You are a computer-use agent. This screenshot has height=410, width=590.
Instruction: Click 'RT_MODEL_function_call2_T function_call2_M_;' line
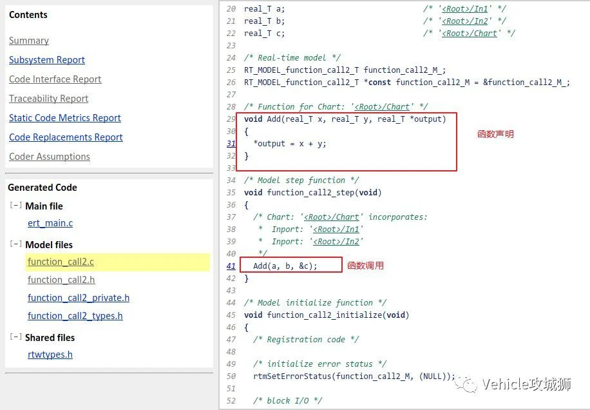[345, 70]
